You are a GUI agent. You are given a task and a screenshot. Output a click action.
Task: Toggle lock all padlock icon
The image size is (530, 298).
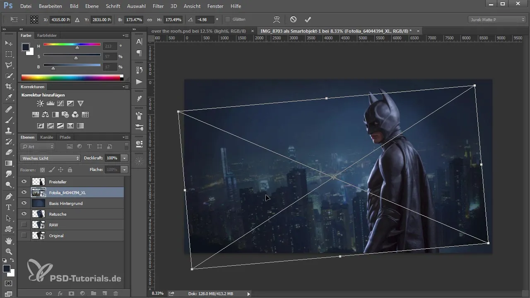(70, 170)
